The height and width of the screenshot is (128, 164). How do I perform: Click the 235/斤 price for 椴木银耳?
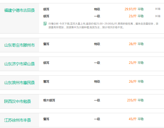tap(132, 100)
